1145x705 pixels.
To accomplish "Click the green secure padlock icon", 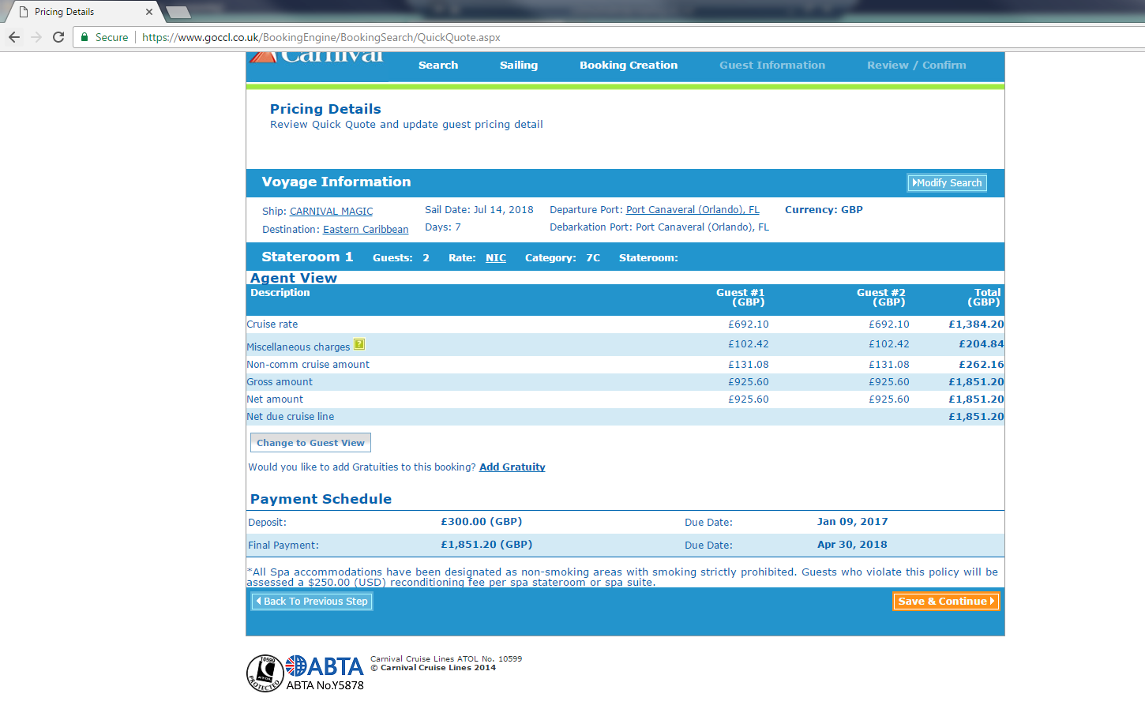I will (84, 37).
